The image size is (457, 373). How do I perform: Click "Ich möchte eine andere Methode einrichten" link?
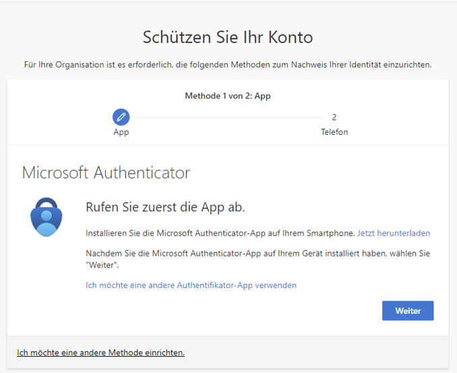coord(100,353)
